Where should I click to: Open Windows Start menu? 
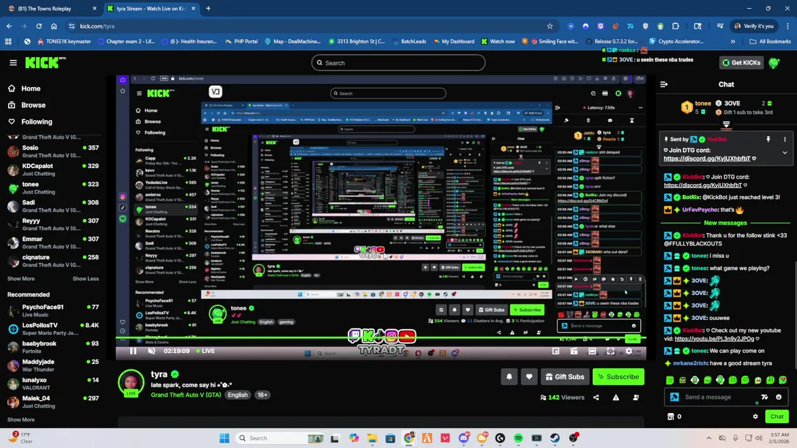[224, 438]
